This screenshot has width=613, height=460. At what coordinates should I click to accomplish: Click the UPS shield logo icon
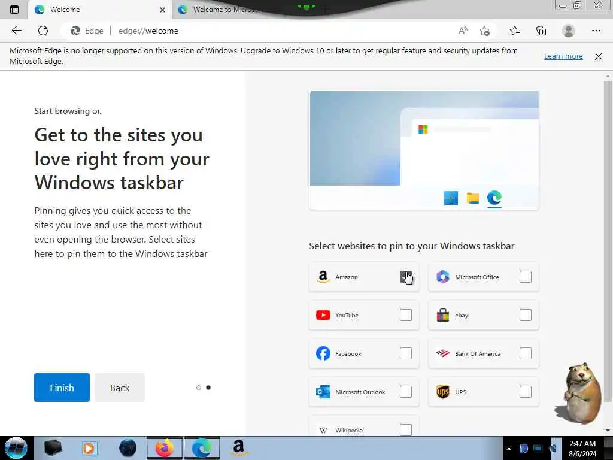pyautogui.click(x=442, y=392)
